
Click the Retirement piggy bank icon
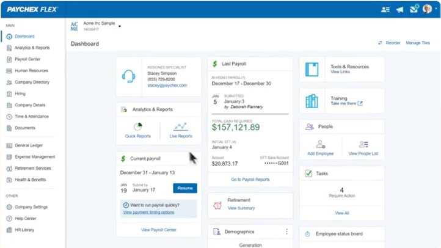click(217, 205)
